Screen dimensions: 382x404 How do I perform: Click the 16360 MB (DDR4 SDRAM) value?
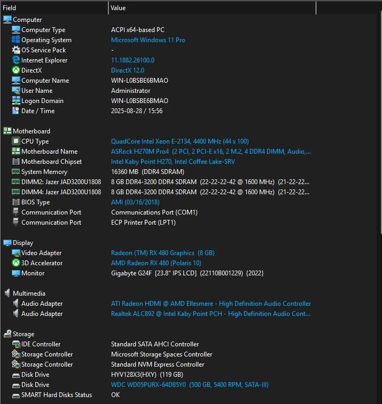(x=147, y=172)
